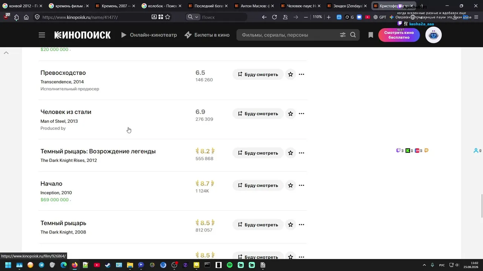Open Spotify from the taskbar
The image size is (483, 271).
click(x=229, y=265)
